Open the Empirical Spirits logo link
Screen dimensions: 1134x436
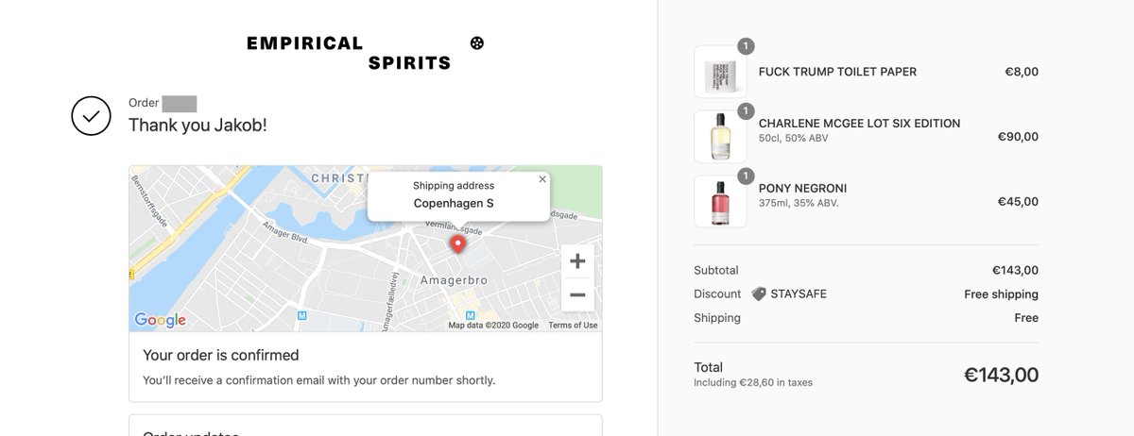(350, 53)
